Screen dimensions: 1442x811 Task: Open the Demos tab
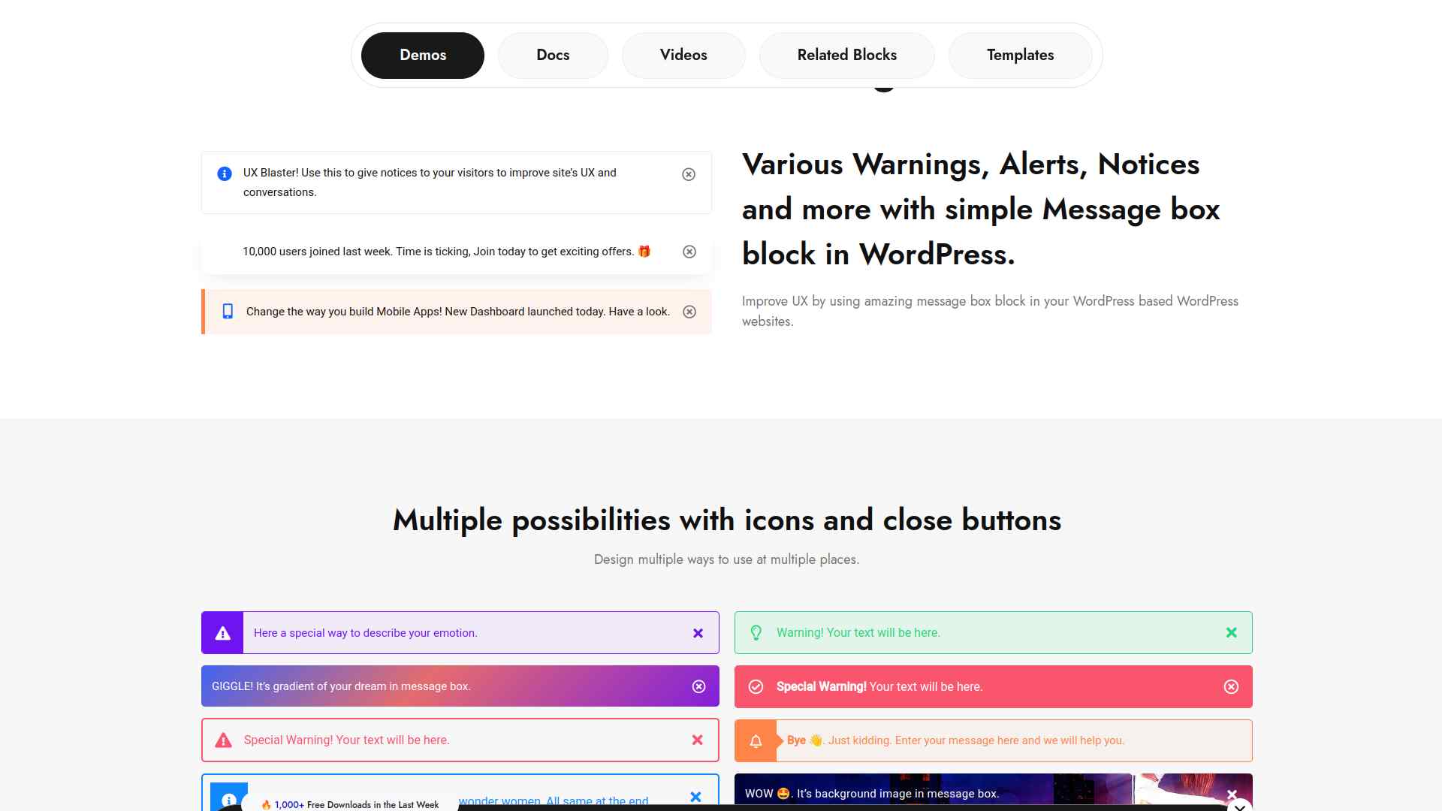pyautogui.click(x=422, y=55)
